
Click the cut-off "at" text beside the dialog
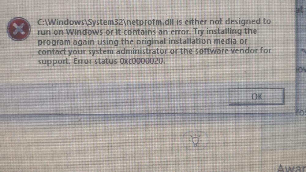300,10
